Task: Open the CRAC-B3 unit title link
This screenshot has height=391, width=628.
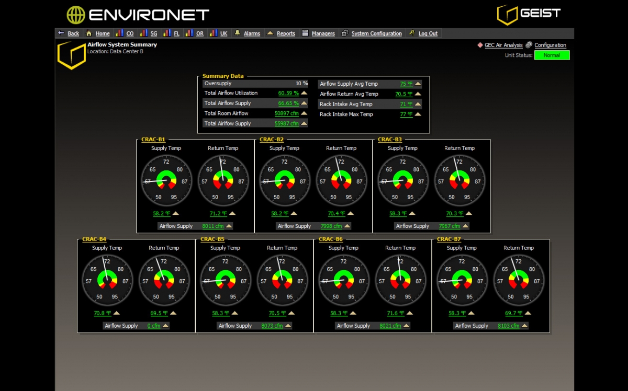Action: click(x=390, y=140)
